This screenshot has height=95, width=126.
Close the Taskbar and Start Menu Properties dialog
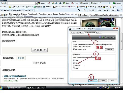[x=116, y=28]
